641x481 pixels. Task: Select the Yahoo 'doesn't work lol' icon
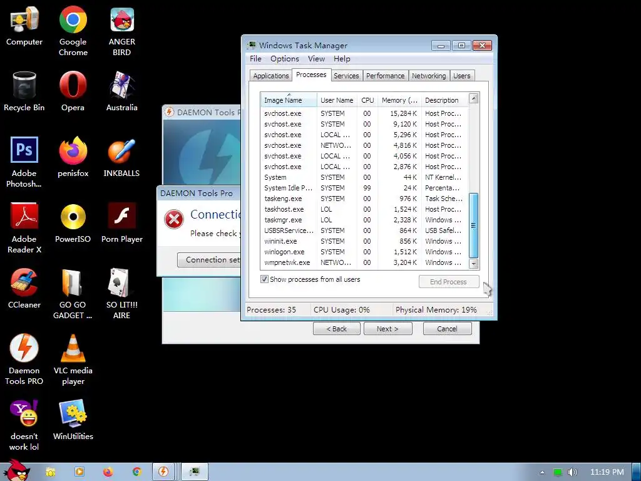tap(24, 425)
